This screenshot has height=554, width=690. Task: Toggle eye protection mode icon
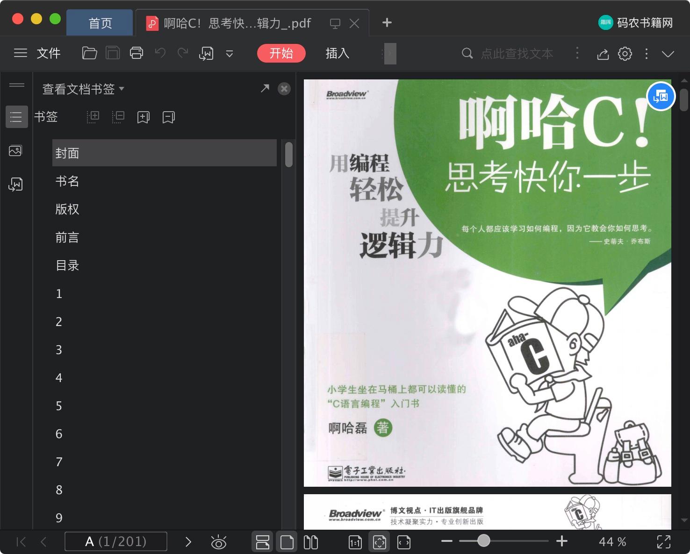coord(219,542)
